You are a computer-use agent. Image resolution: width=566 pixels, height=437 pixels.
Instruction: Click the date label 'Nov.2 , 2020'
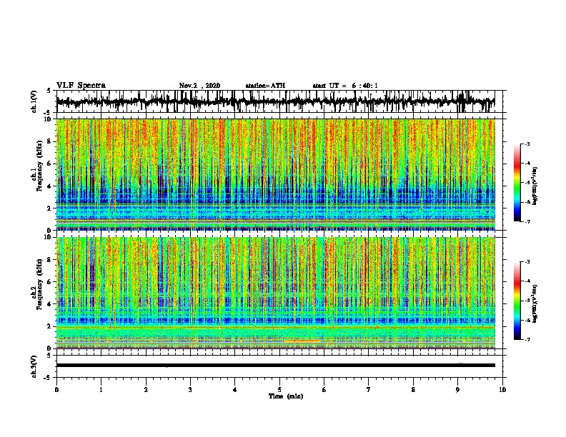click(x=199, y=86)
